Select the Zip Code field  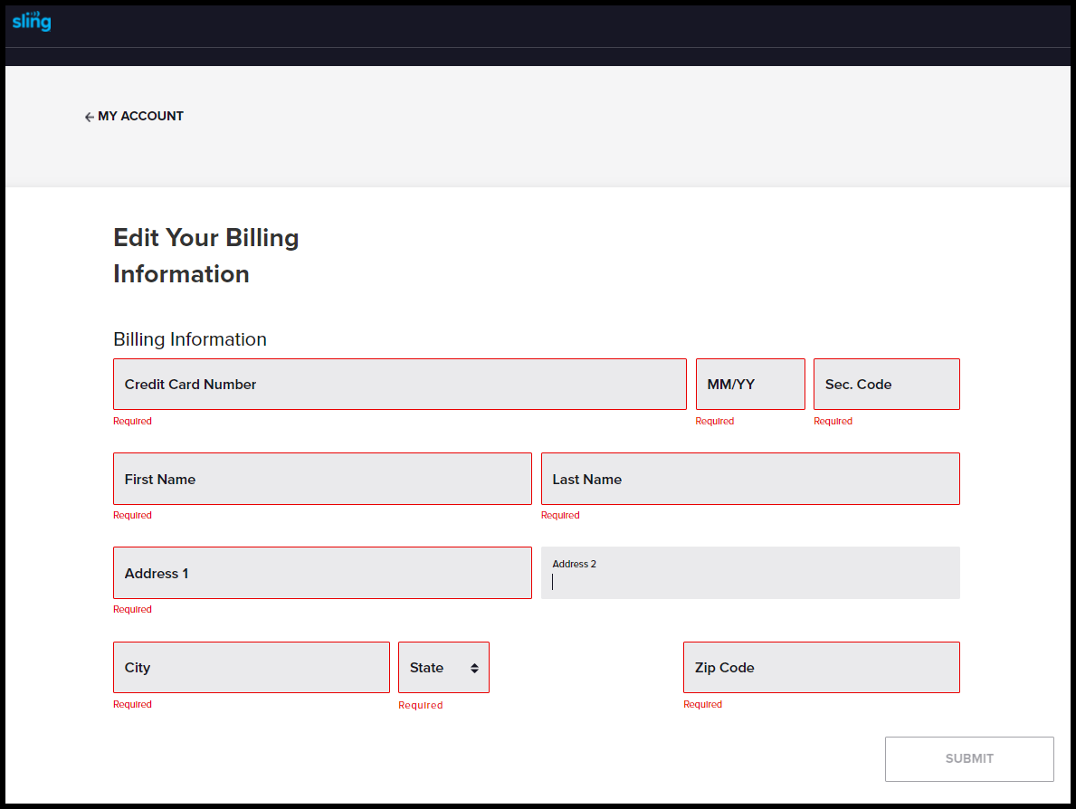click(820, 667)
